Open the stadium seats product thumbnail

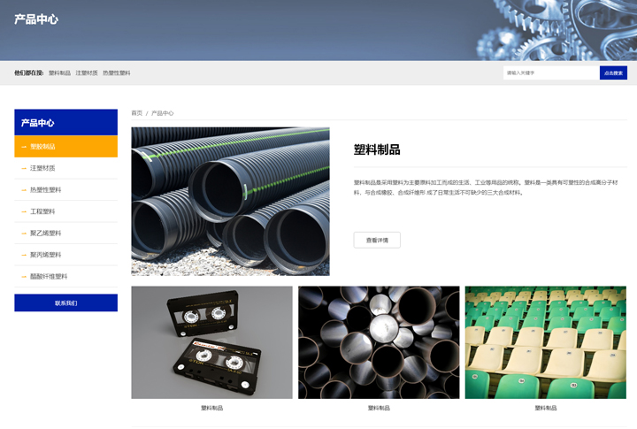(x=545, y=342)
